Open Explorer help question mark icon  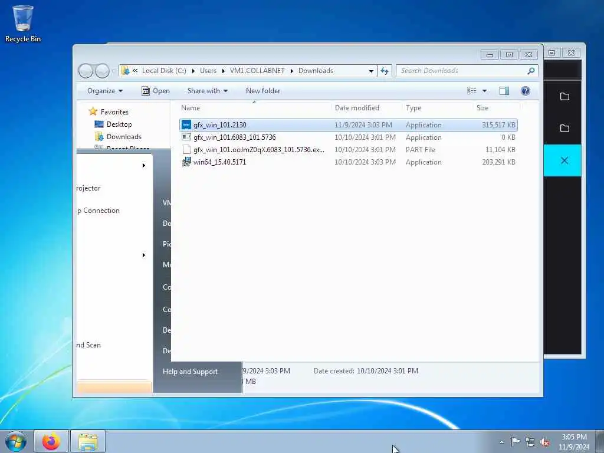525,91
